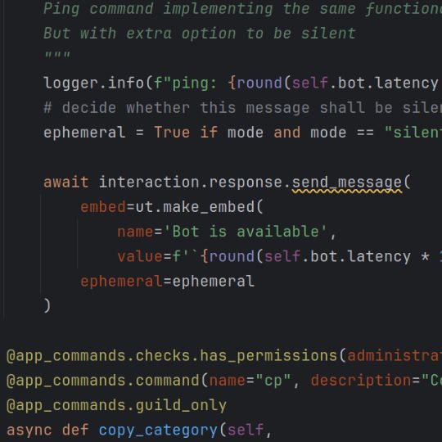The height and width of the screenshot is (442, 442).
Task: Click the value keyword argument
Action: coord(140,256)
